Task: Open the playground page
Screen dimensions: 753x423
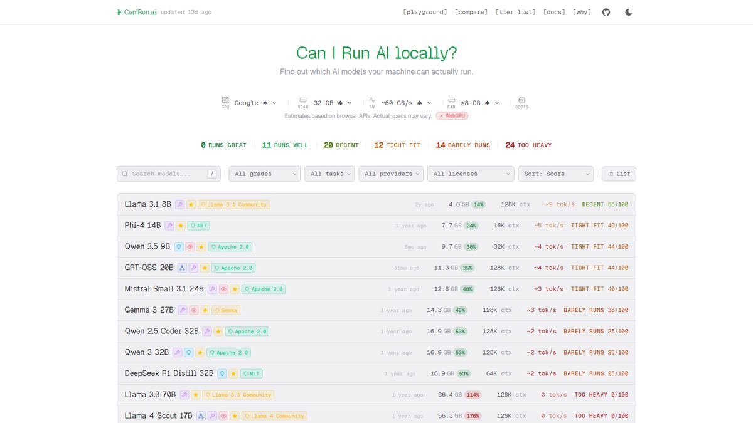Action: pos(425,12)
